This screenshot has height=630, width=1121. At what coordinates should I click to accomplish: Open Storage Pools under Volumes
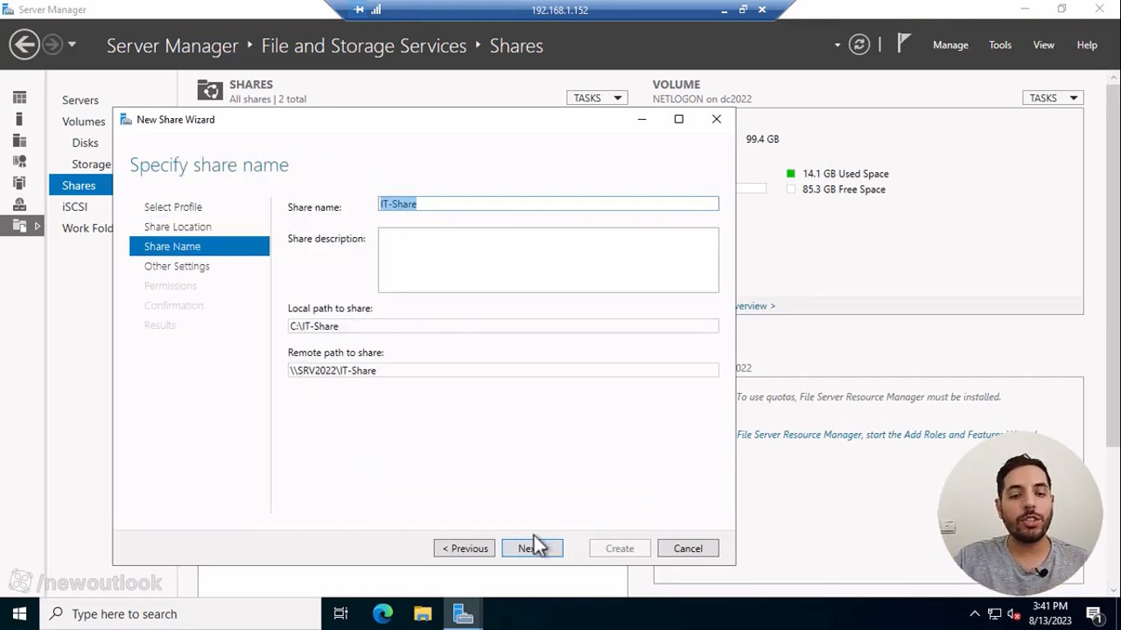point(91,164)
